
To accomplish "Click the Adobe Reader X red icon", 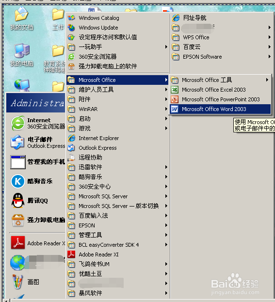I will (x=18, y=243).
